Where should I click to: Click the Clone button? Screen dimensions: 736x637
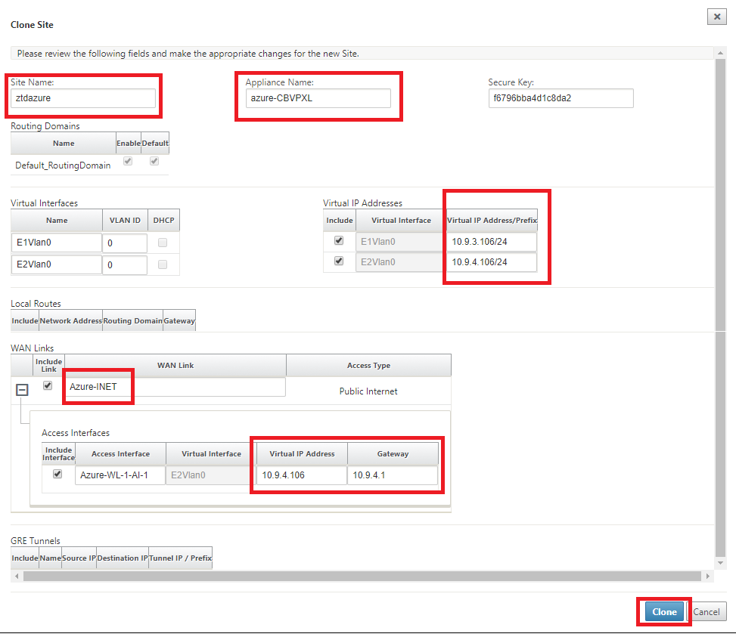(664, 612)
